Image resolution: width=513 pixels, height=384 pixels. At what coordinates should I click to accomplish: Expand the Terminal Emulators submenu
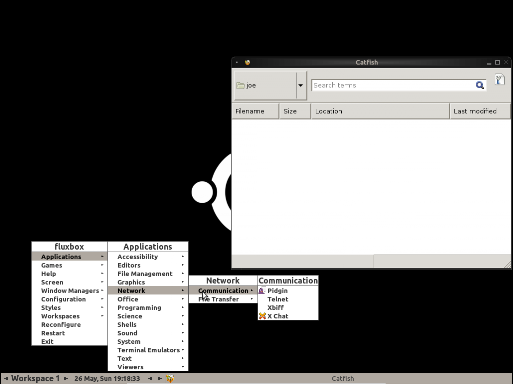tap(148, 350)
